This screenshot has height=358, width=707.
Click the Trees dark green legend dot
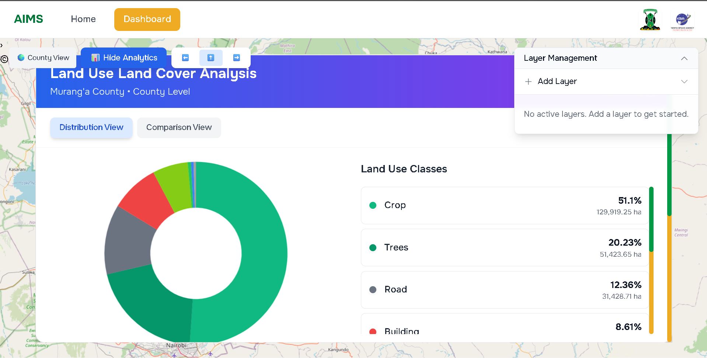pos(373,248)
